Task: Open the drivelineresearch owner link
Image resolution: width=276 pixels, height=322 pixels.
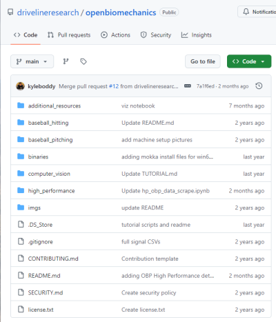Action: click(x=48, y=12)
